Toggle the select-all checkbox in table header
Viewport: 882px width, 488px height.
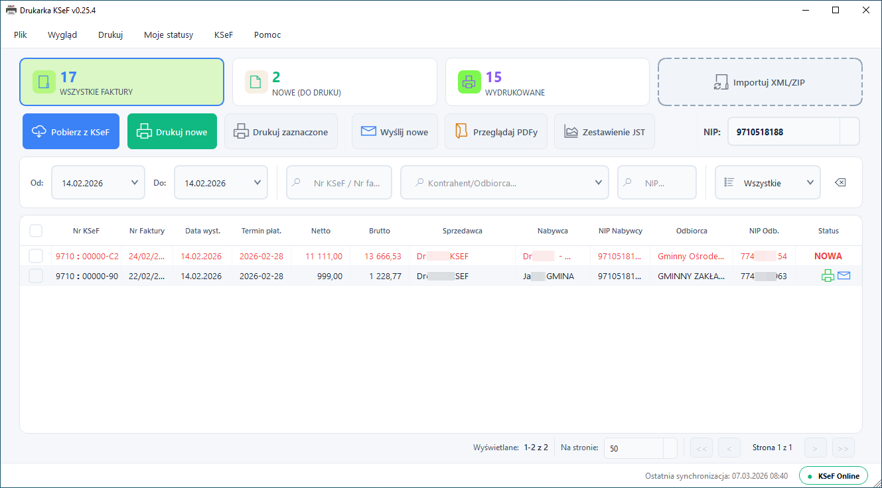36,231
